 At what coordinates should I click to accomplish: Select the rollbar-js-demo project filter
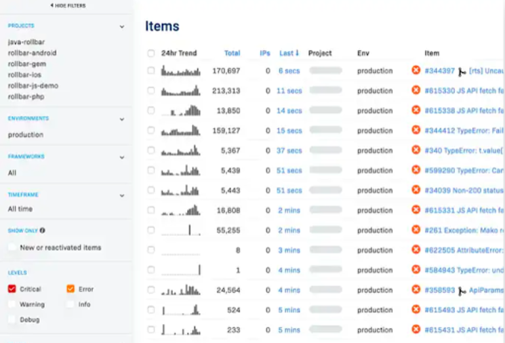pyautogui.click(x=33, y=86)
